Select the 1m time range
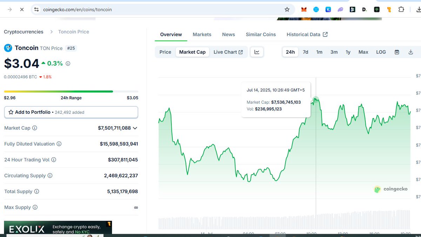This screenshot has height=237, width=421. point(319,52)
